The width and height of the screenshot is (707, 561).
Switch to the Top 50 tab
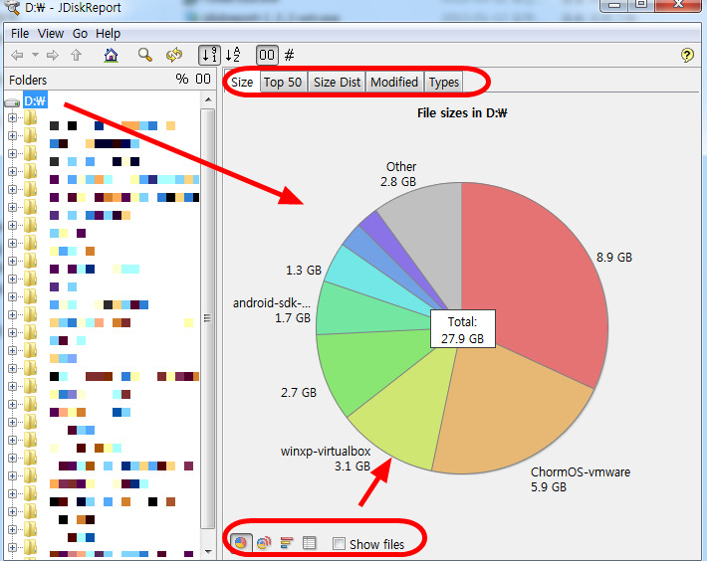(282, 82)
